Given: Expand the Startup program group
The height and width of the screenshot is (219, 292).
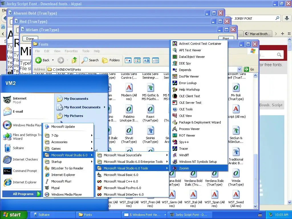Looking at the screenshot, I should (68, 162).
